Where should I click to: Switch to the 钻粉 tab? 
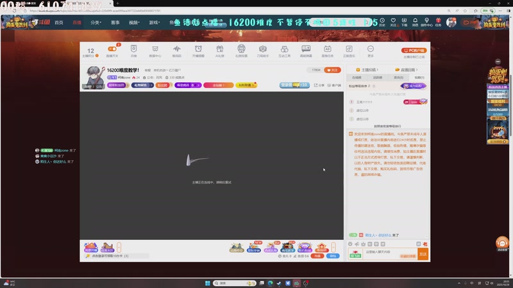[419, 77]
